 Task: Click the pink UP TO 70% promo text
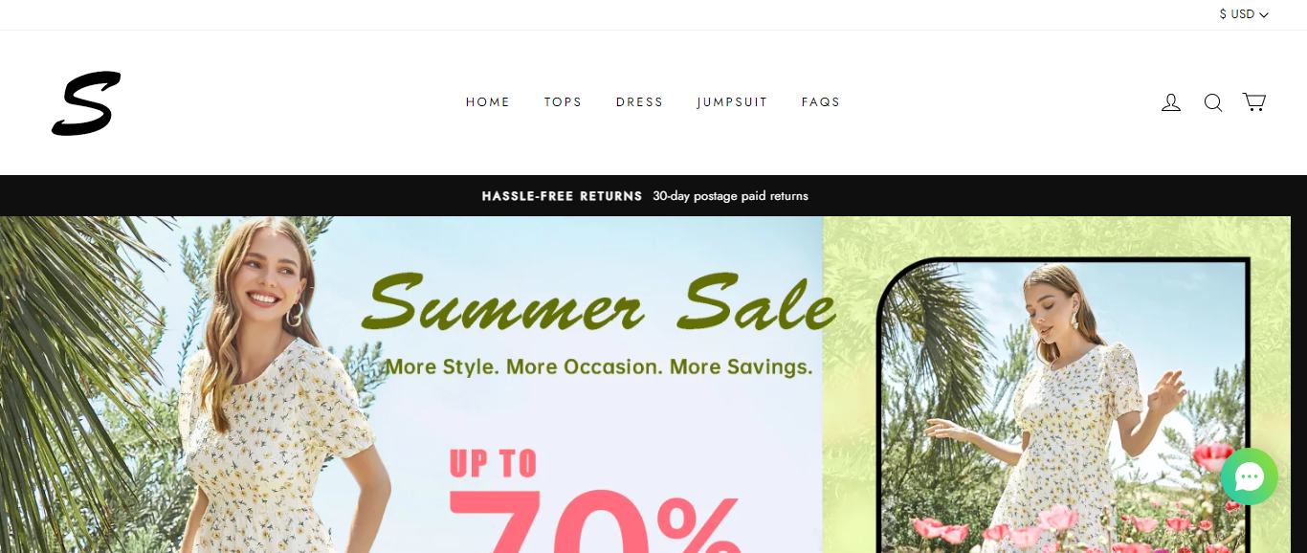tap(593, 500)
